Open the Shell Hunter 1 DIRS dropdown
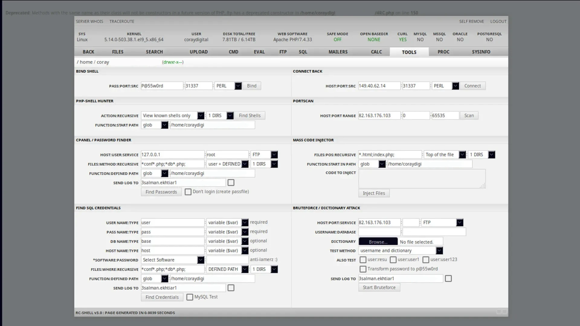This screenshot has width=580, height=326. point(220,115)
